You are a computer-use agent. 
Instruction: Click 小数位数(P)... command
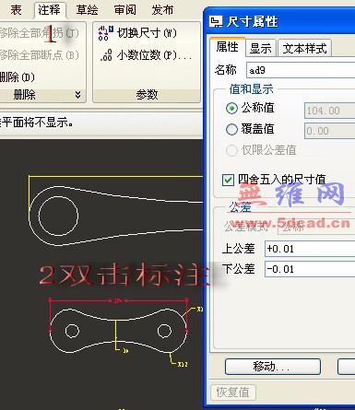coord(154,55)
